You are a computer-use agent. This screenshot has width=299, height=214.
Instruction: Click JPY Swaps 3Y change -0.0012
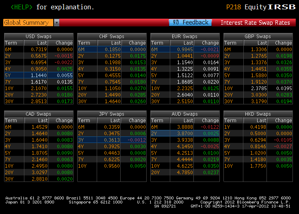pyautogui.click(x=136, y=140)
